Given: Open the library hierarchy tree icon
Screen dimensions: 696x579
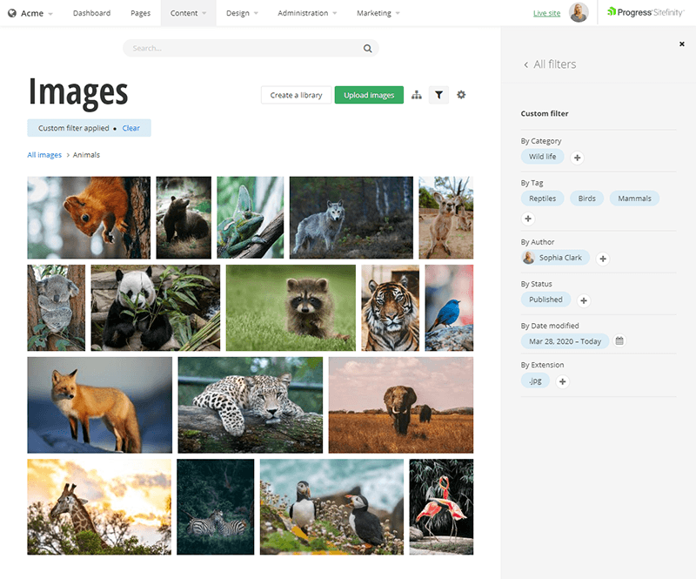Looking at the screenshot, I should pos(417,95).
